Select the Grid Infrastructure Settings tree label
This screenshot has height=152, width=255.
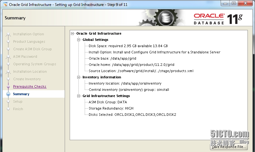pos(106,96)
